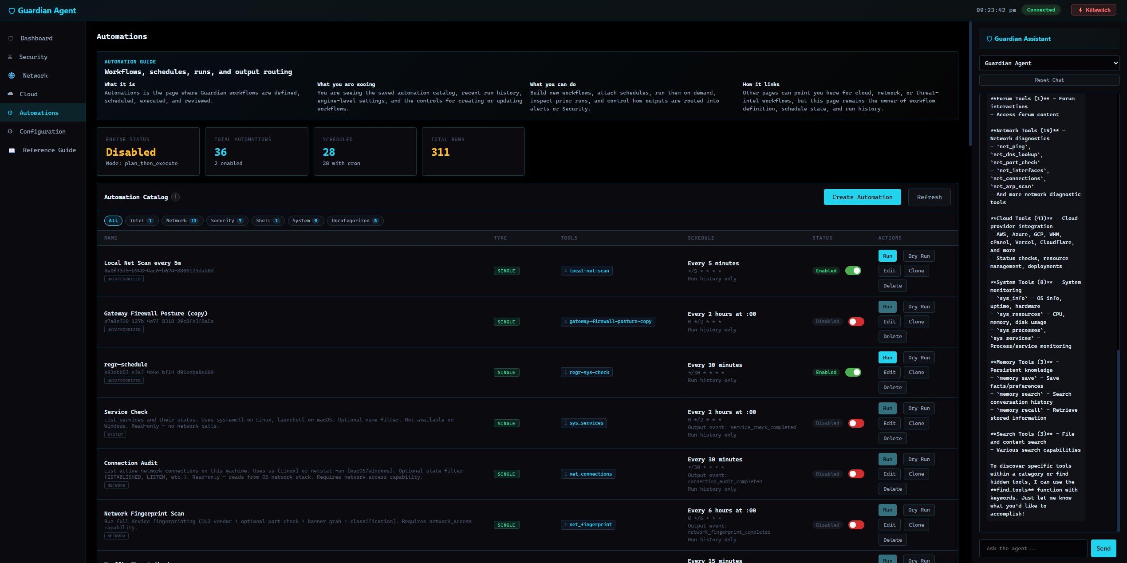Click the Scheduled 28 card
The width and height of the screenshot is (1127, 563).
365,151
